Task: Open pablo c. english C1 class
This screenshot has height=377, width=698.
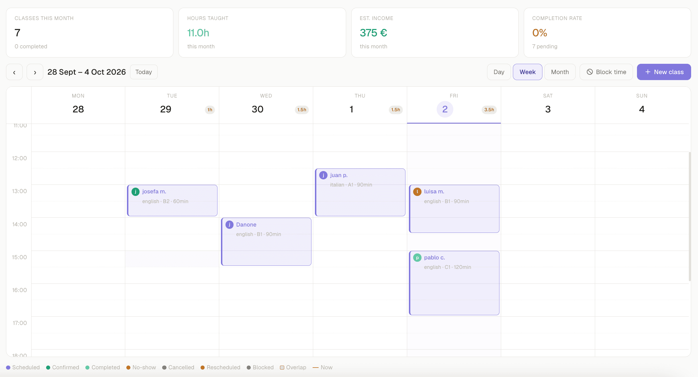Action: click(x=454, y=283)
